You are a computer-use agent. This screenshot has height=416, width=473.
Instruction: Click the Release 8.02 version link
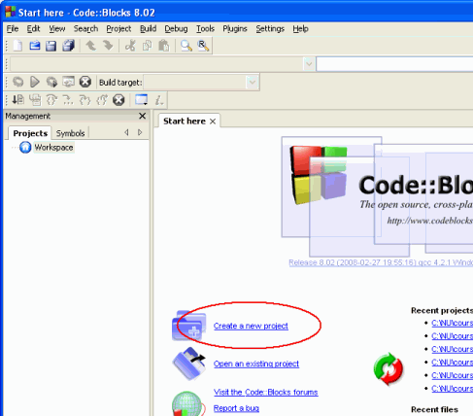point(381,262)
